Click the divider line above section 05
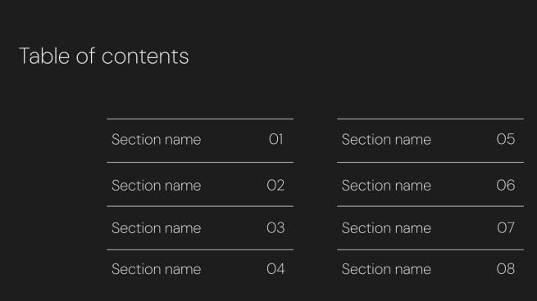 click(430, 119)
